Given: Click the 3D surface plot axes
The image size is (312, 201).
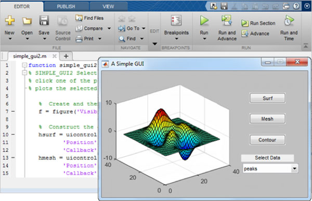Looking at the screenshot, I should [x=172, y=135].
